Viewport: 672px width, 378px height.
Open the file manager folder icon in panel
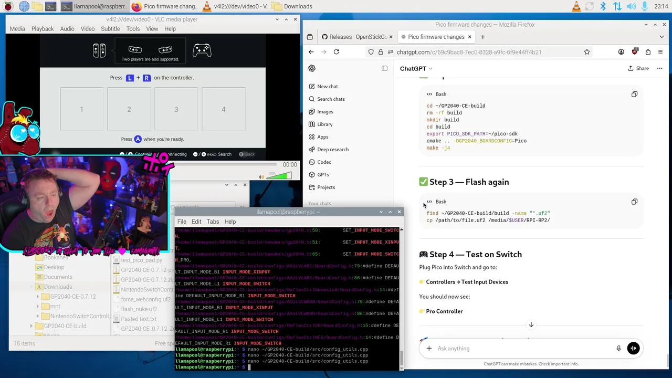(x=37, y=6)
